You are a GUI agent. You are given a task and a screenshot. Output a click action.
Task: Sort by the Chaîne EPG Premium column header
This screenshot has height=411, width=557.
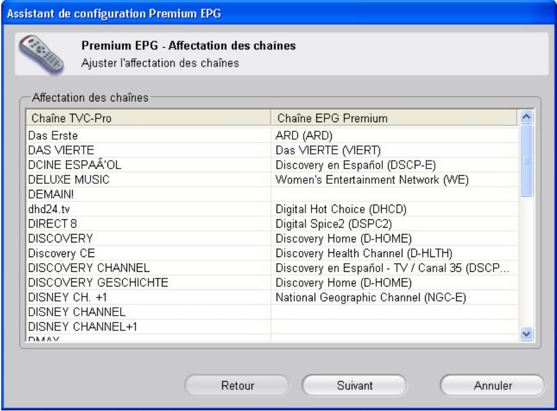[x=393, y=118]
